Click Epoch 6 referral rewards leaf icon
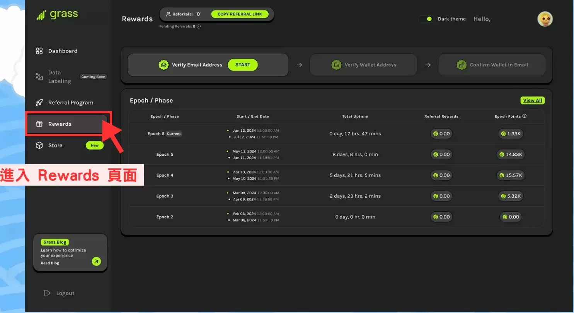 [436, 134]
